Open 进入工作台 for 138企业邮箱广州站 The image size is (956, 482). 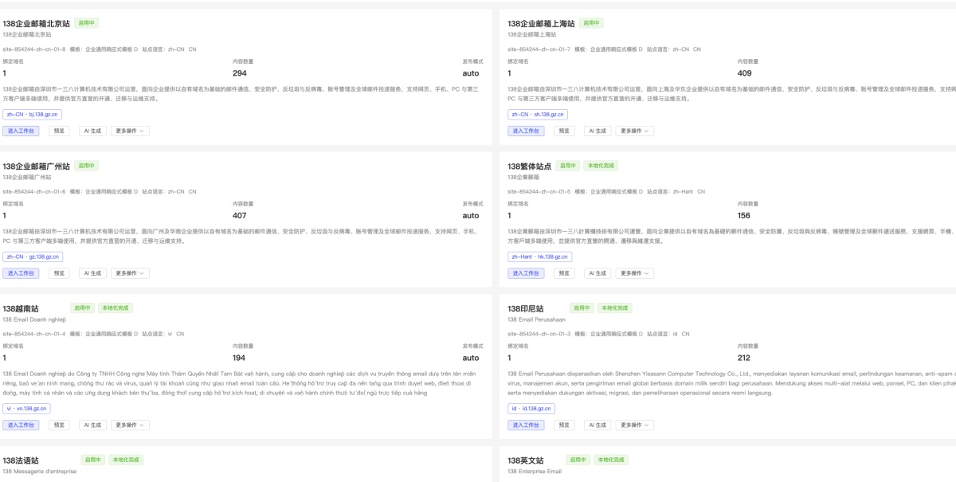pos(21,273)
